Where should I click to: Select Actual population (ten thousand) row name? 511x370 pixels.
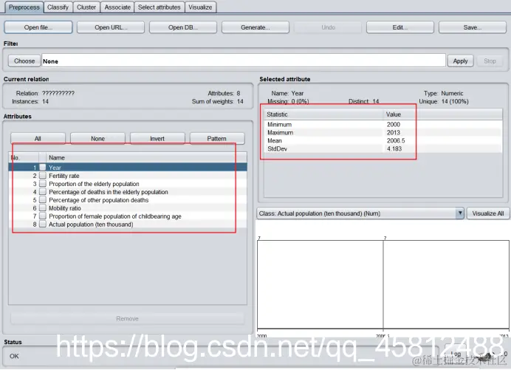click(x=91, y=225)
